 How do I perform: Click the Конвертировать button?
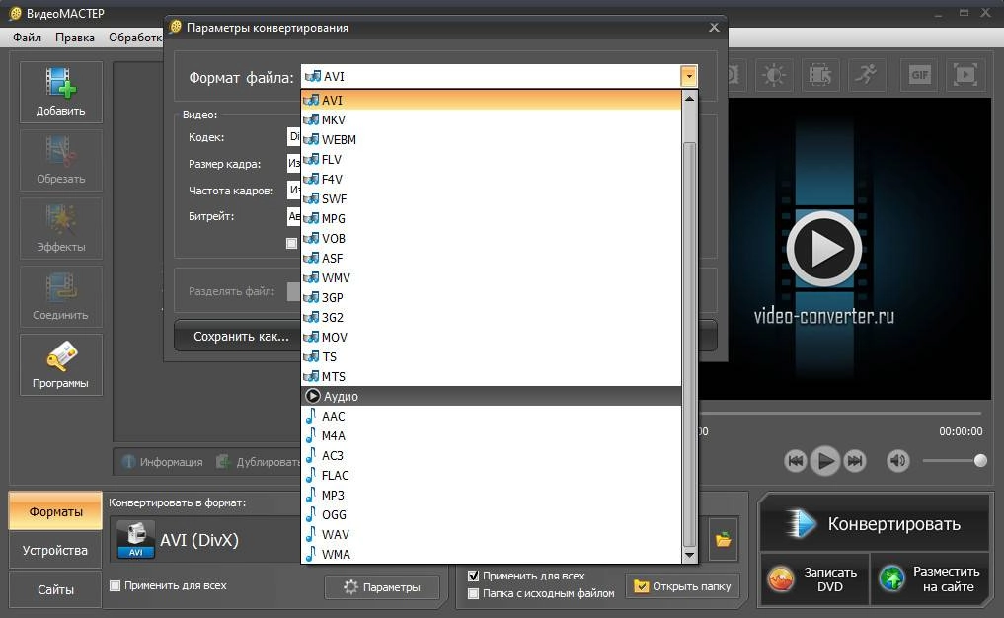[875, 524]
